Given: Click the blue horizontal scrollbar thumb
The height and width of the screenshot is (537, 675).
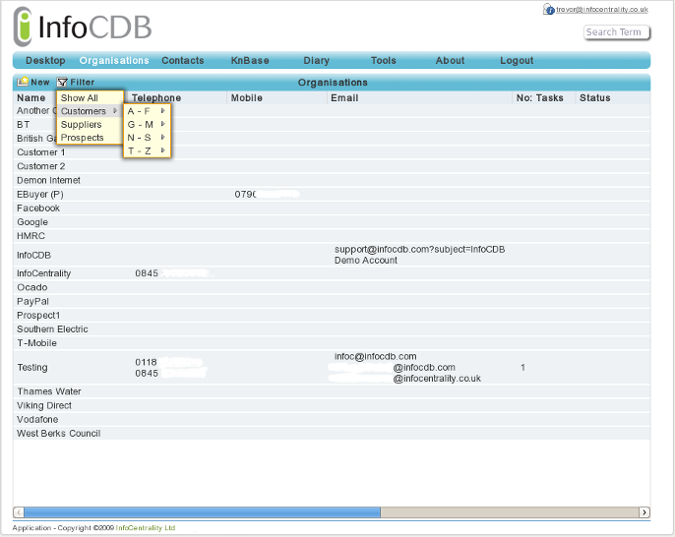Looking at the screenshot, I should coord(202,512).
